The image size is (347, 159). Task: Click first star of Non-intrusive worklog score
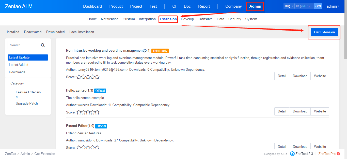pyautogui.click(x=79, y=77)
